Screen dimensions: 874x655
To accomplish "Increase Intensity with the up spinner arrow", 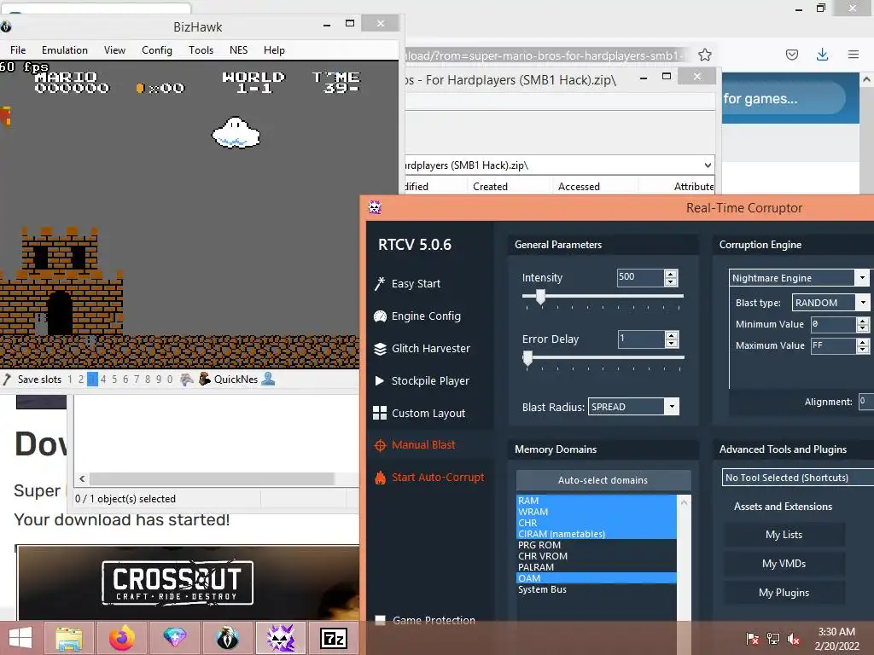I will click(671, 274).
